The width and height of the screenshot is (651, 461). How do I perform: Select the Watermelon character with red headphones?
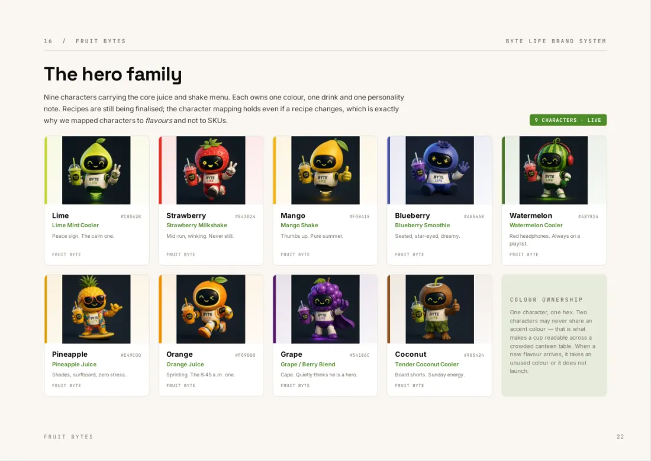[553, 170]
